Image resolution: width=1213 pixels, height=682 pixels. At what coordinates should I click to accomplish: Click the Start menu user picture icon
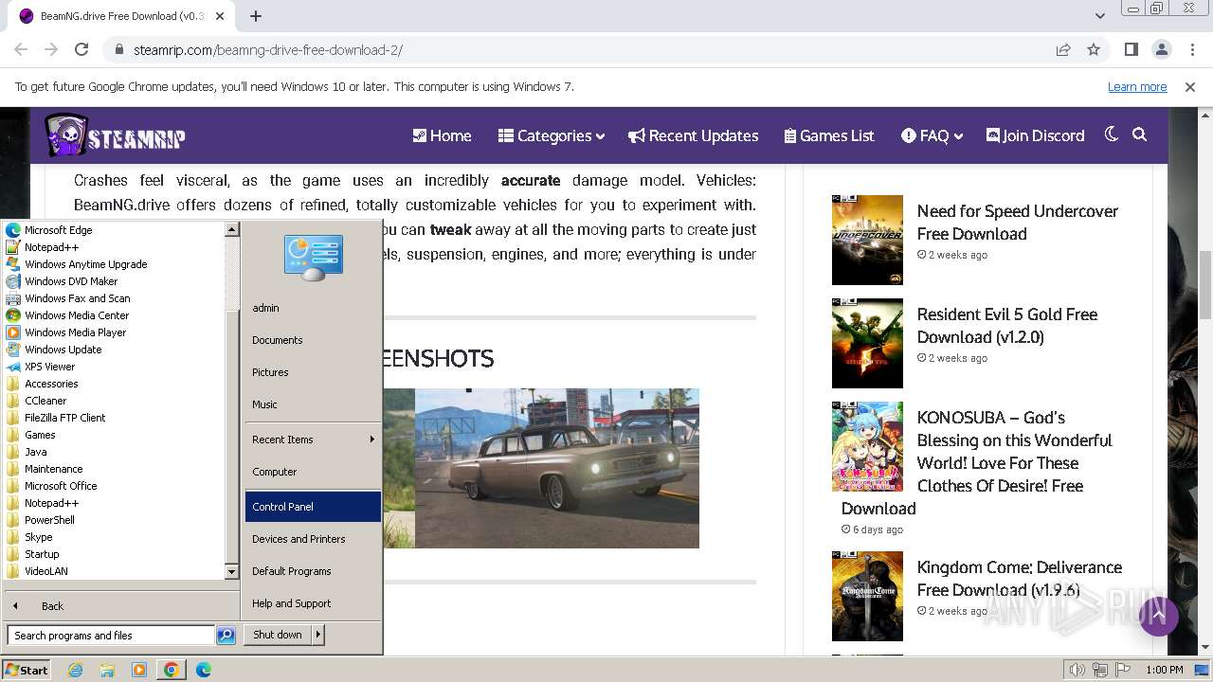click(313, 257)
